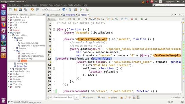
Task: Click the Open Project toolbar icon
Action: pos(21,10)
